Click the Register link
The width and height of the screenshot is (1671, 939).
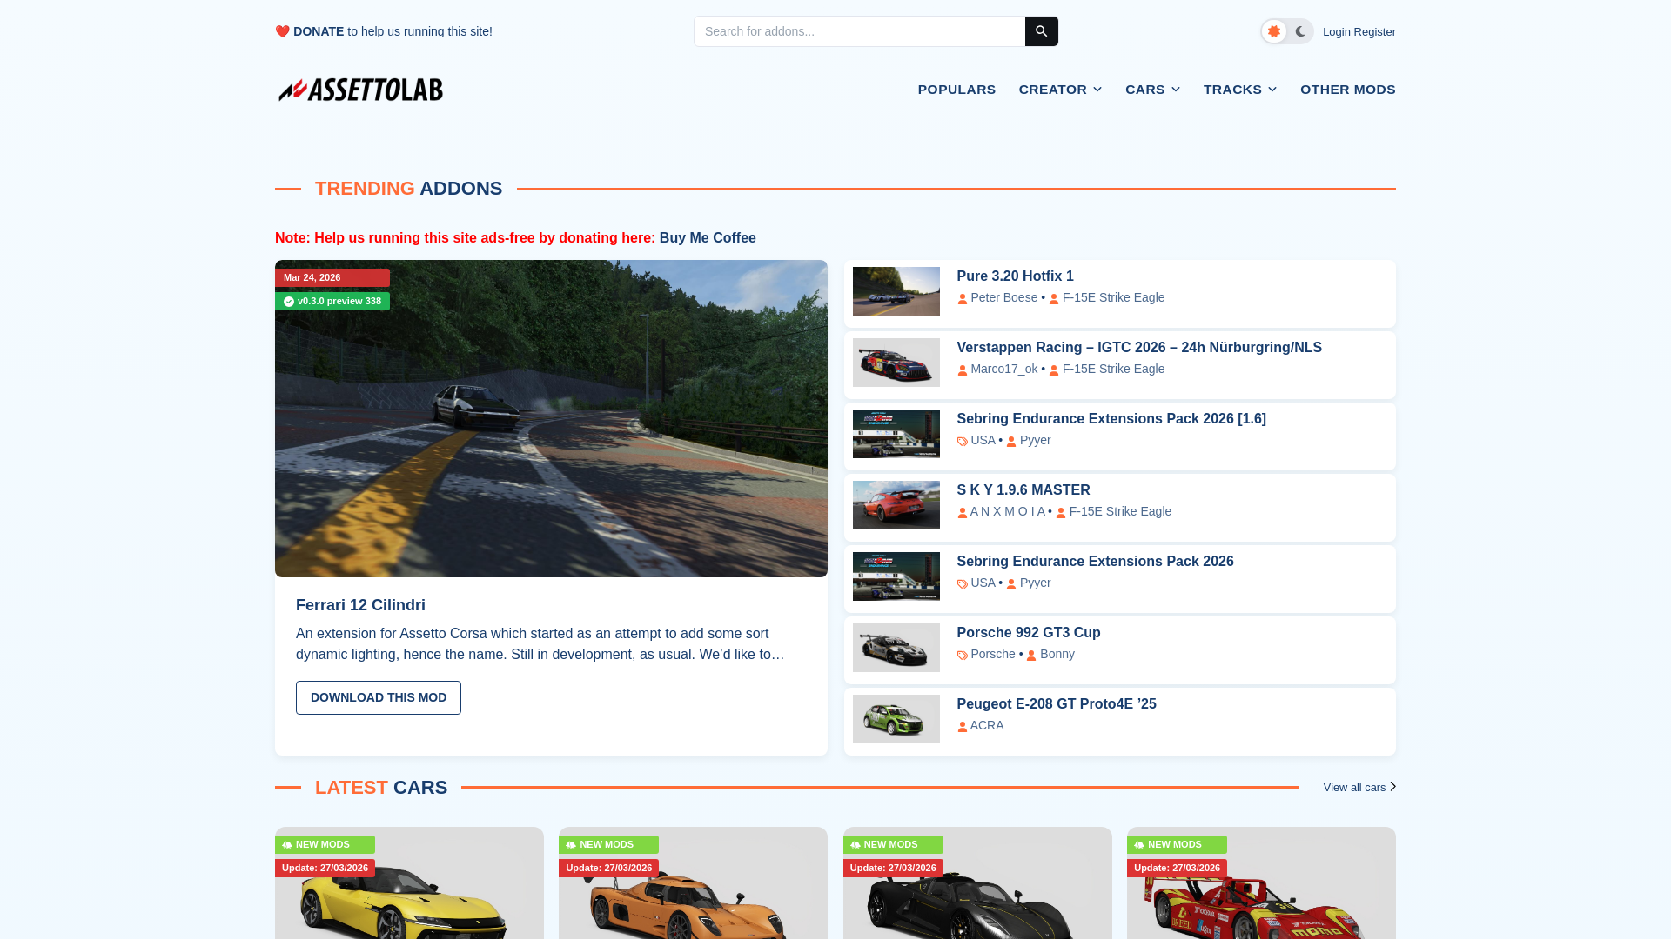pos(1374,32)
